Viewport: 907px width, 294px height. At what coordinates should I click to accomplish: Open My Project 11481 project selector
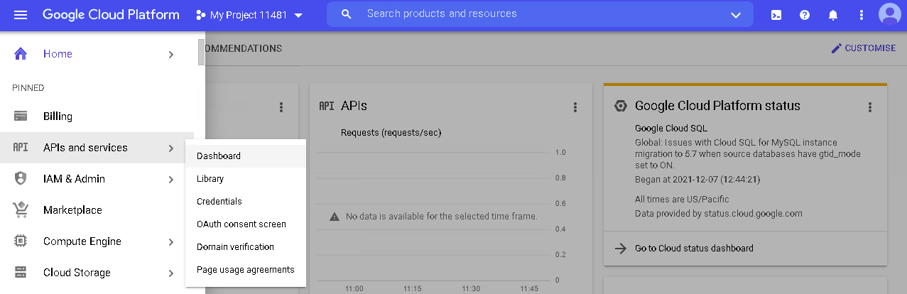[x=249, y=15]
